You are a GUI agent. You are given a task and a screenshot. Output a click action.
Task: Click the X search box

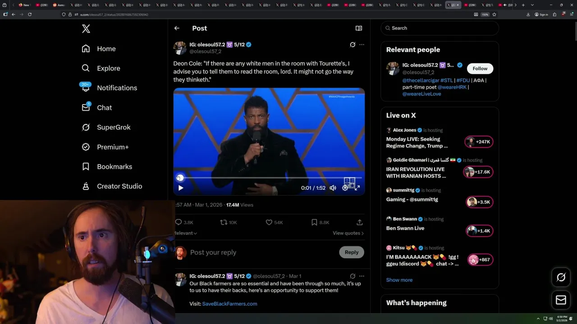tap(440, 28)
